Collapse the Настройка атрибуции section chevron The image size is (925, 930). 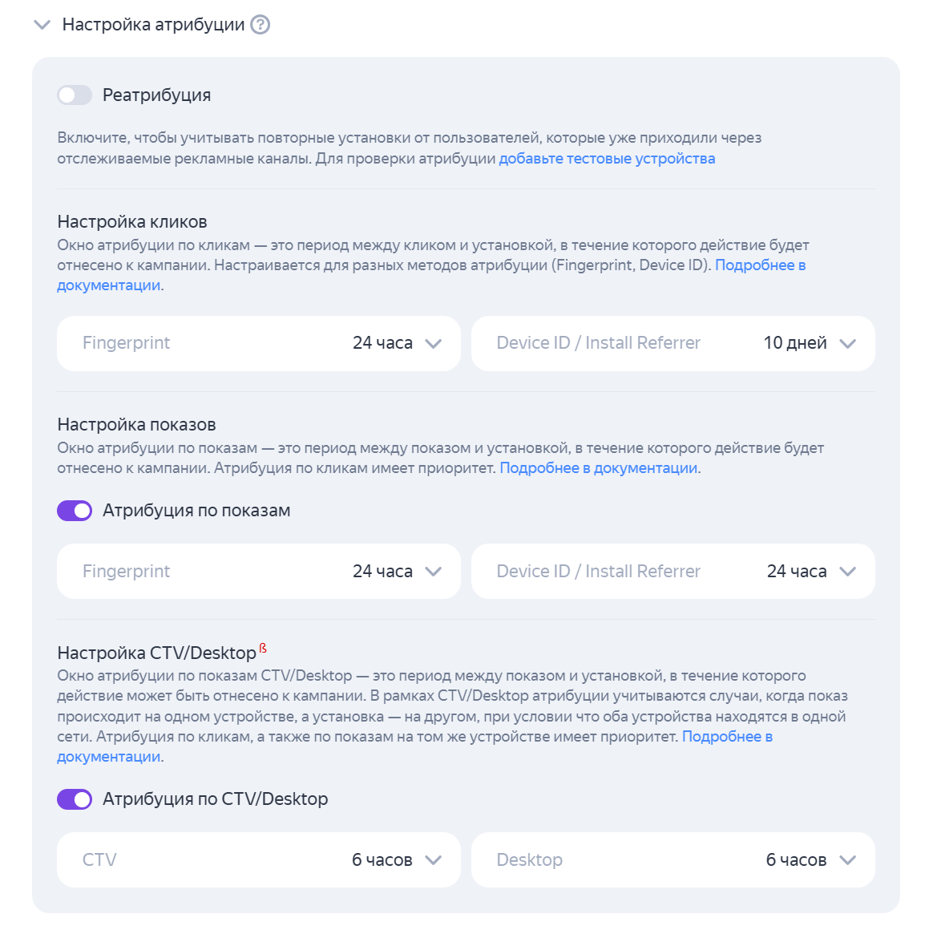(42, 25)
